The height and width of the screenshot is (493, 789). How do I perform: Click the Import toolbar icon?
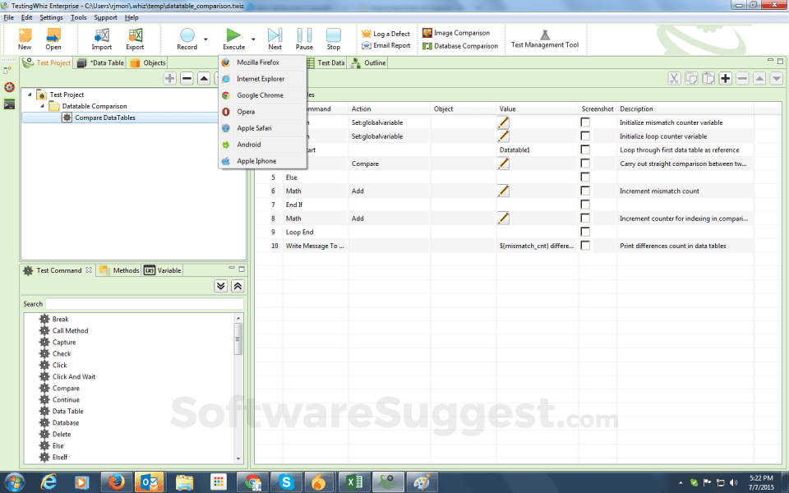[102, 37]
